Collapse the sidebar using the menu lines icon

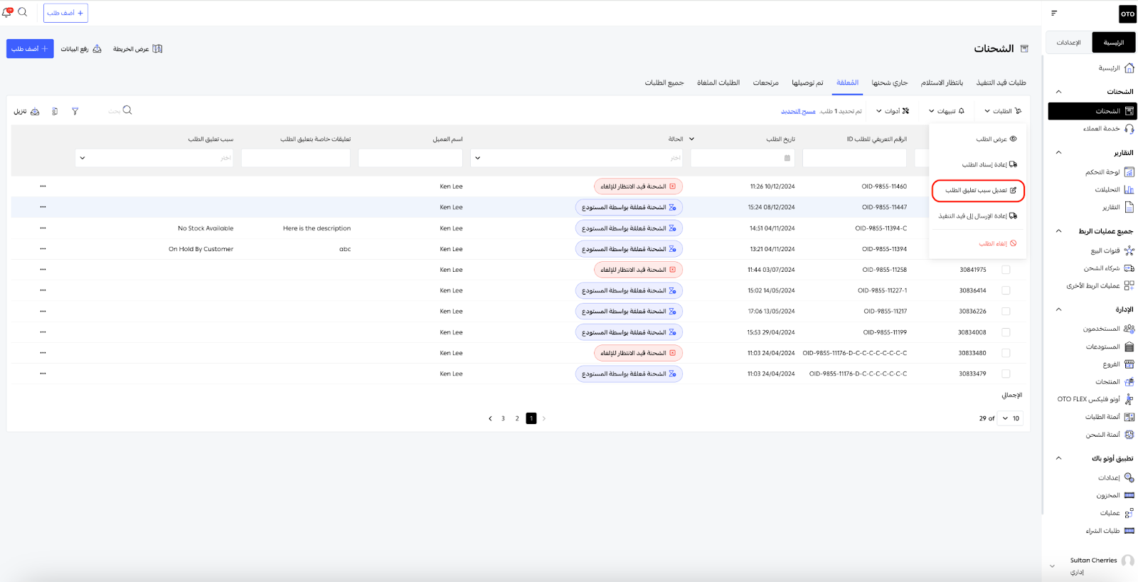pyautogui.click(x=1054, y=13)
